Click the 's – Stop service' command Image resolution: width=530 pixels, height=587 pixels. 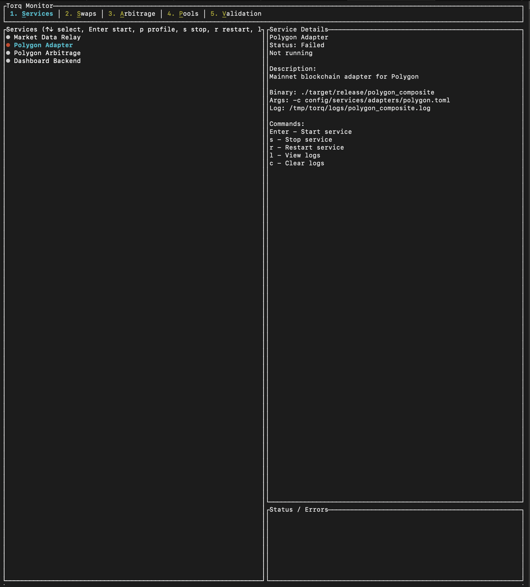301,140
